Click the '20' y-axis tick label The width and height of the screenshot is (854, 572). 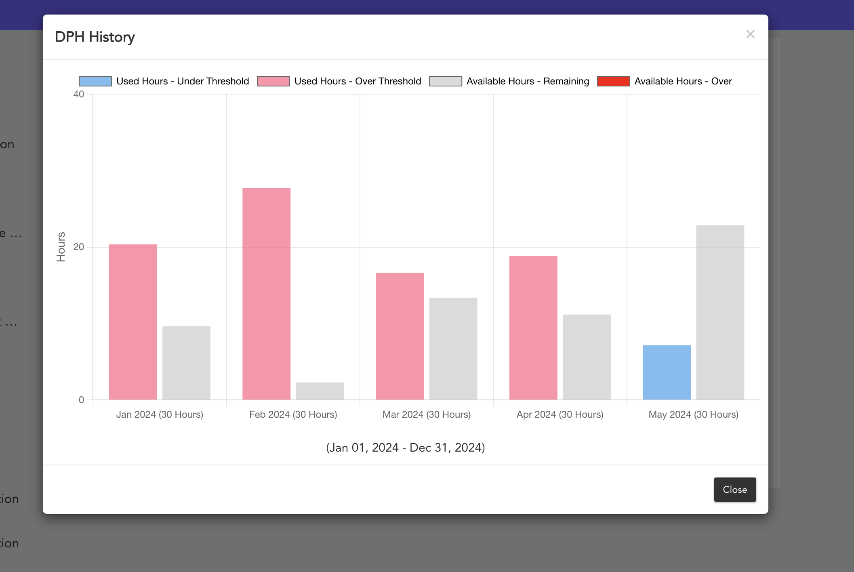[x=79, y=247]
